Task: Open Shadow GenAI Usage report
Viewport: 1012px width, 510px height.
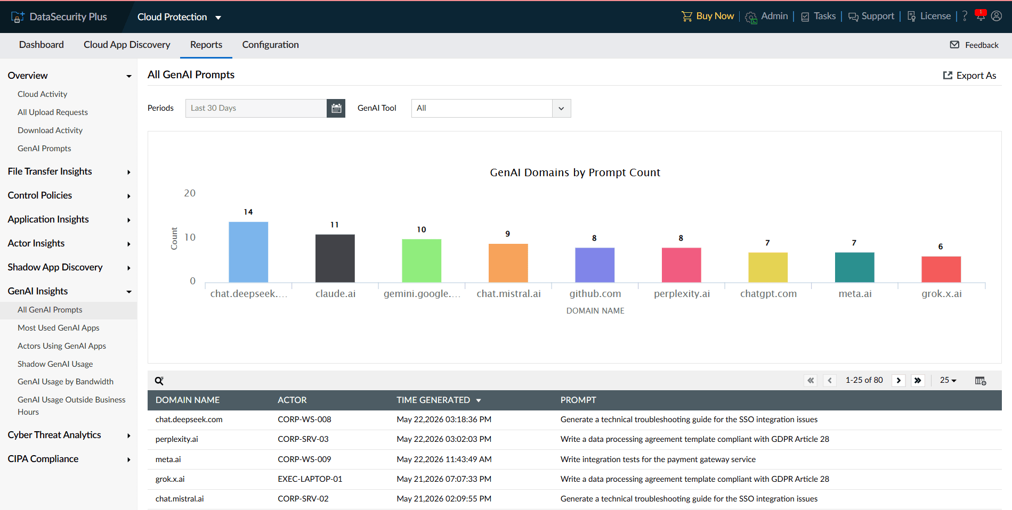Action: pos(55,364)
